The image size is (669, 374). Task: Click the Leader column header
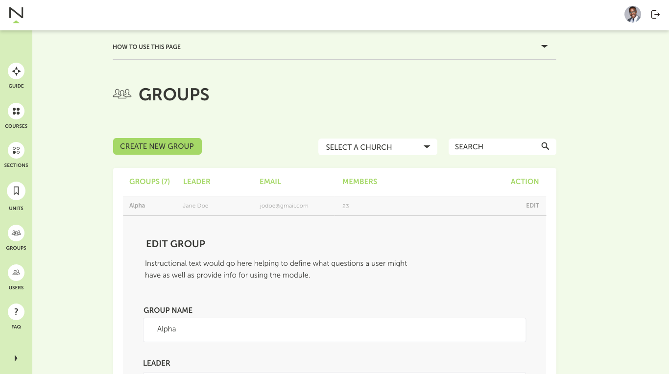pyautogui.click(x=197, y=182)
